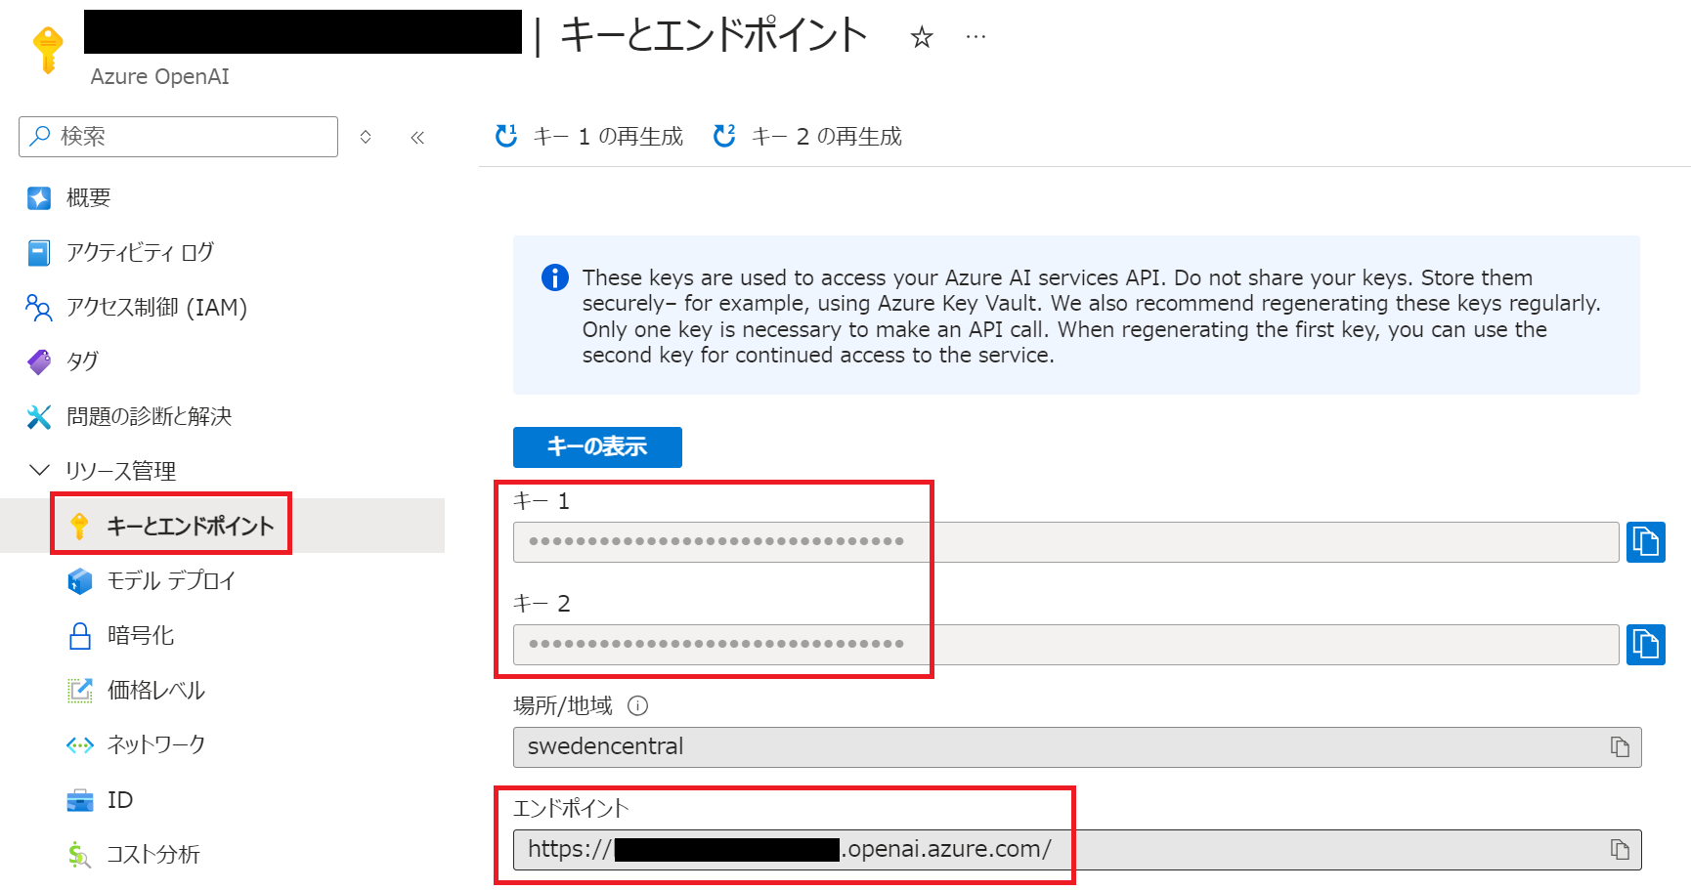Click the info icon in the blue banner
The image size is (1691, 890).
point(554,277)
